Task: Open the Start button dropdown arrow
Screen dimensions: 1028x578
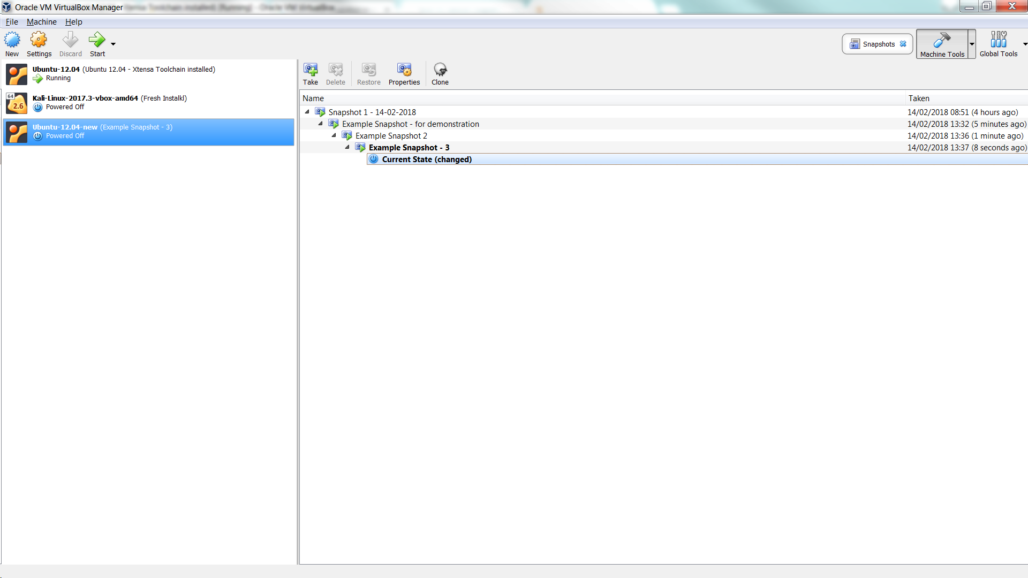Action: click(112, 44)
